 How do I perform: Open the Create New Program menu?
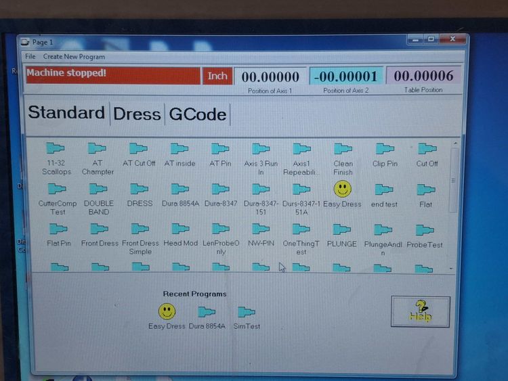tap(74, 57)
